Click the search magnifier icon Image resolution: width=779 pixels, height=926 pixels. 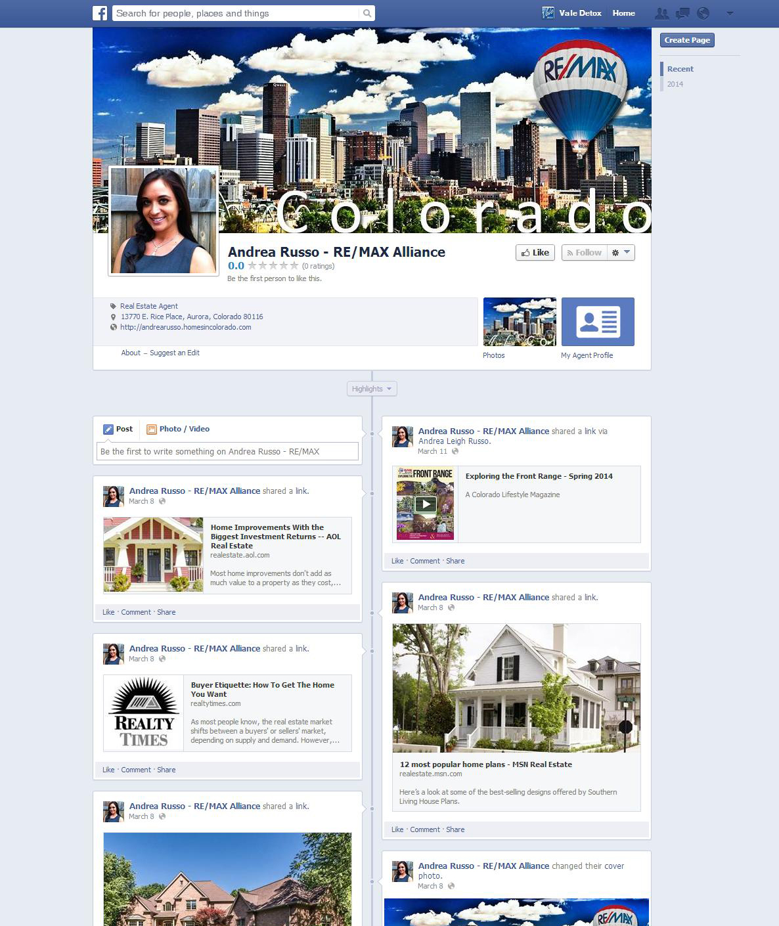(x=367, y=13)
